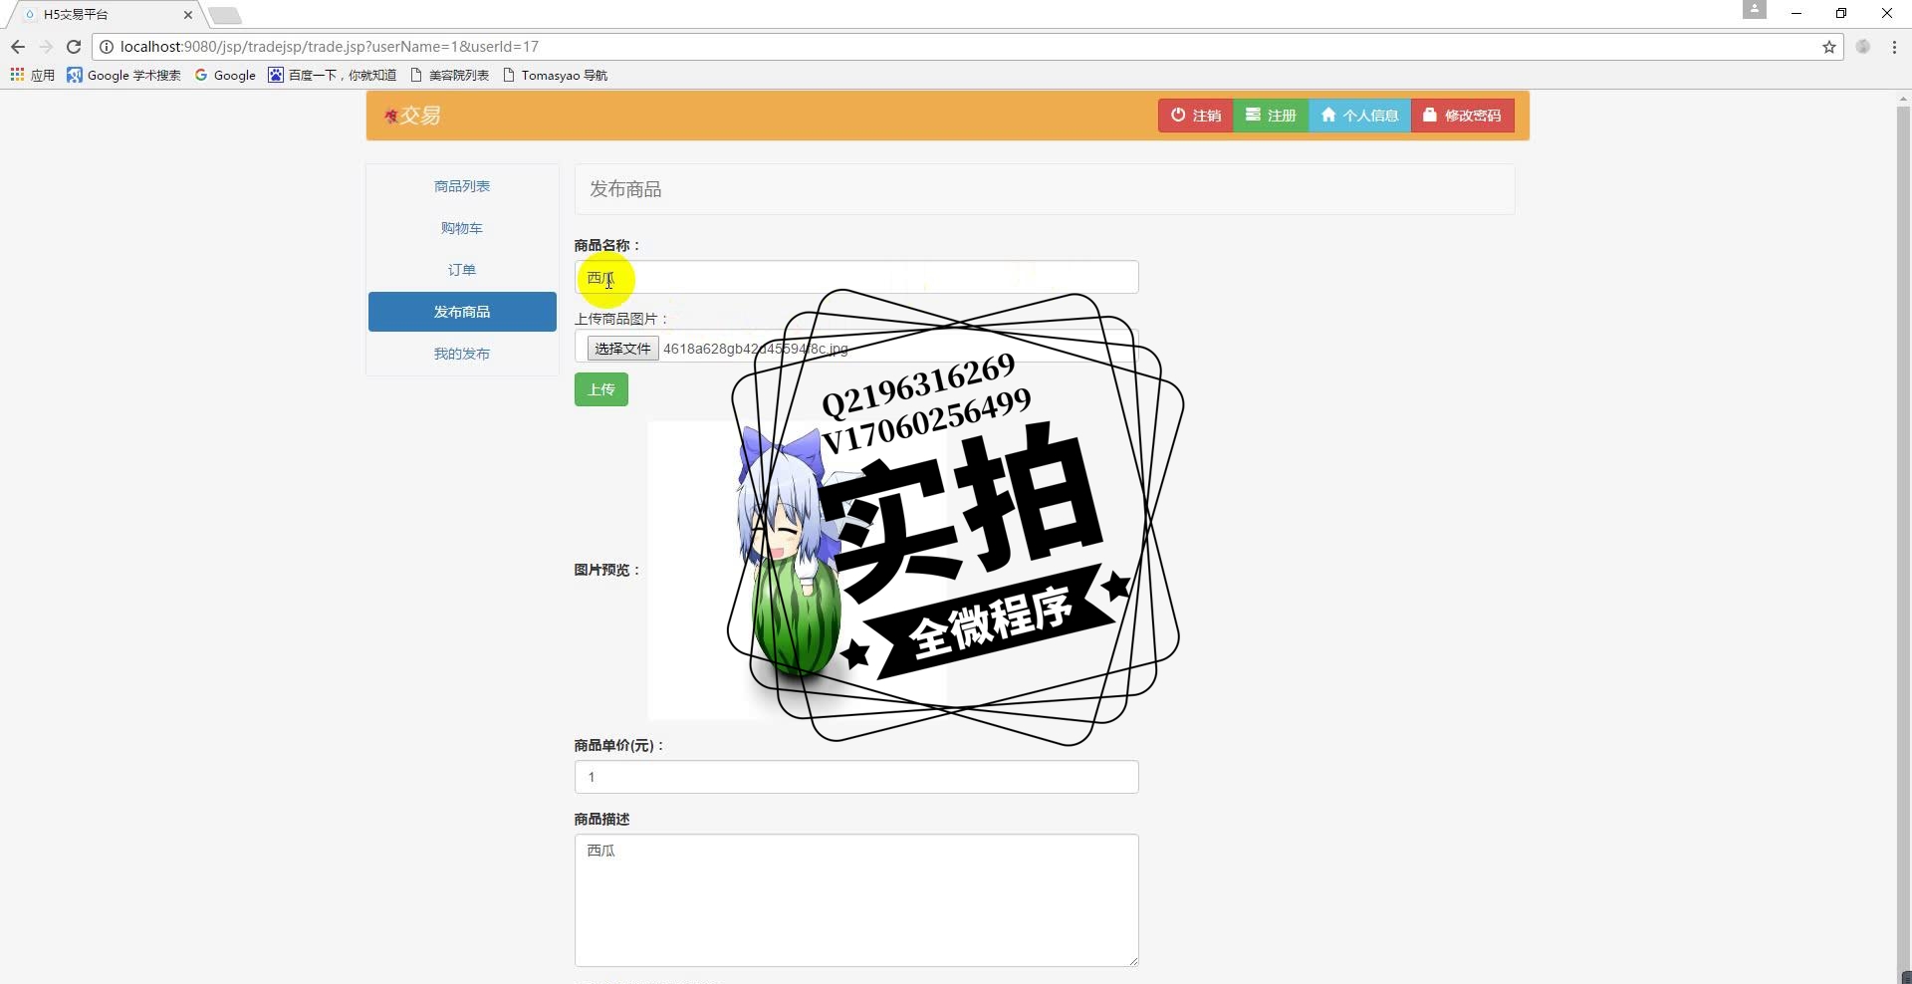Click the 商品单价(元) price field
Viewport: 1912px width, 984px height.
tap(856, 777)
